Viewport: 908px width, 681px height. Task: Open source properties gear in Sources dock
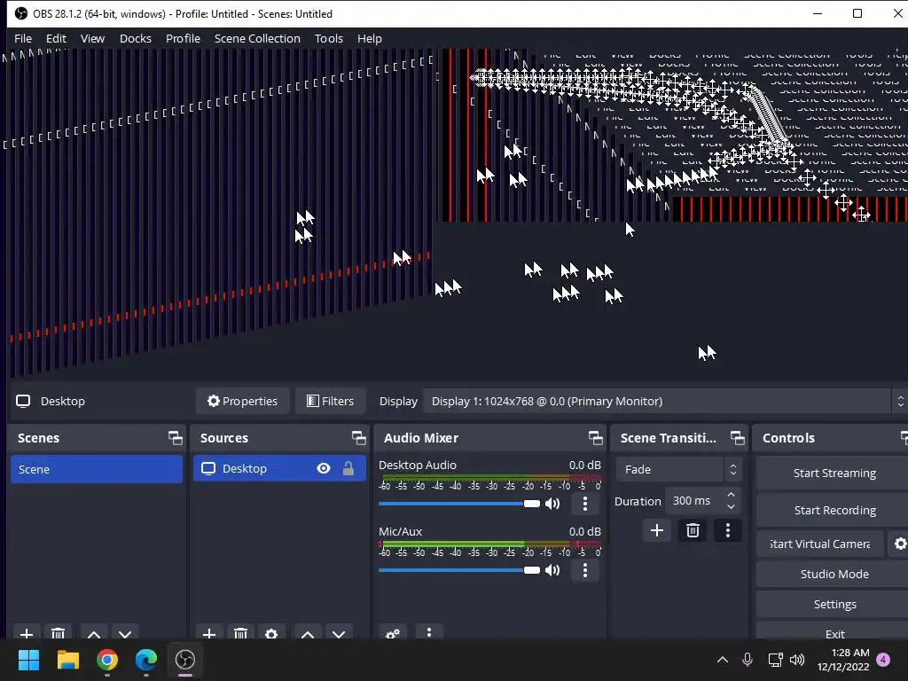click(x=271, y=633)
